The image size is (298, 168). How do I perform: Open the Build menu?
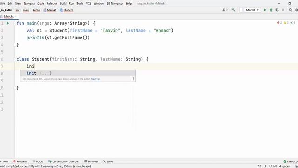coord(63,3)
